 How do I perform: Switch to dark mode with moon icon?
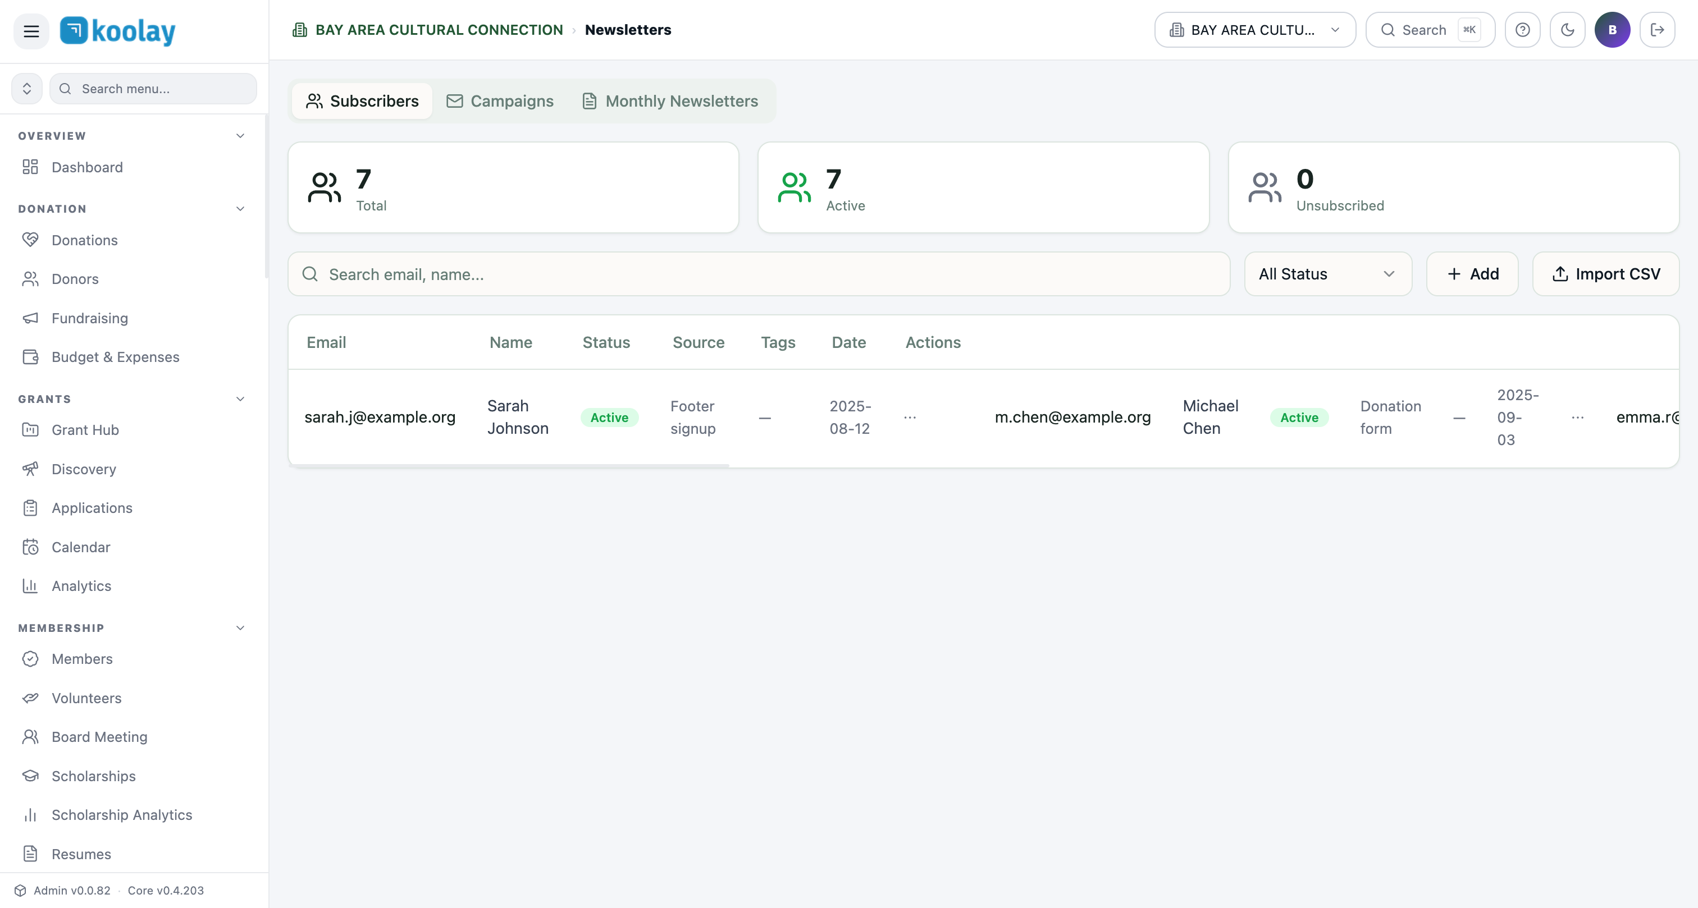point(1567,30)
